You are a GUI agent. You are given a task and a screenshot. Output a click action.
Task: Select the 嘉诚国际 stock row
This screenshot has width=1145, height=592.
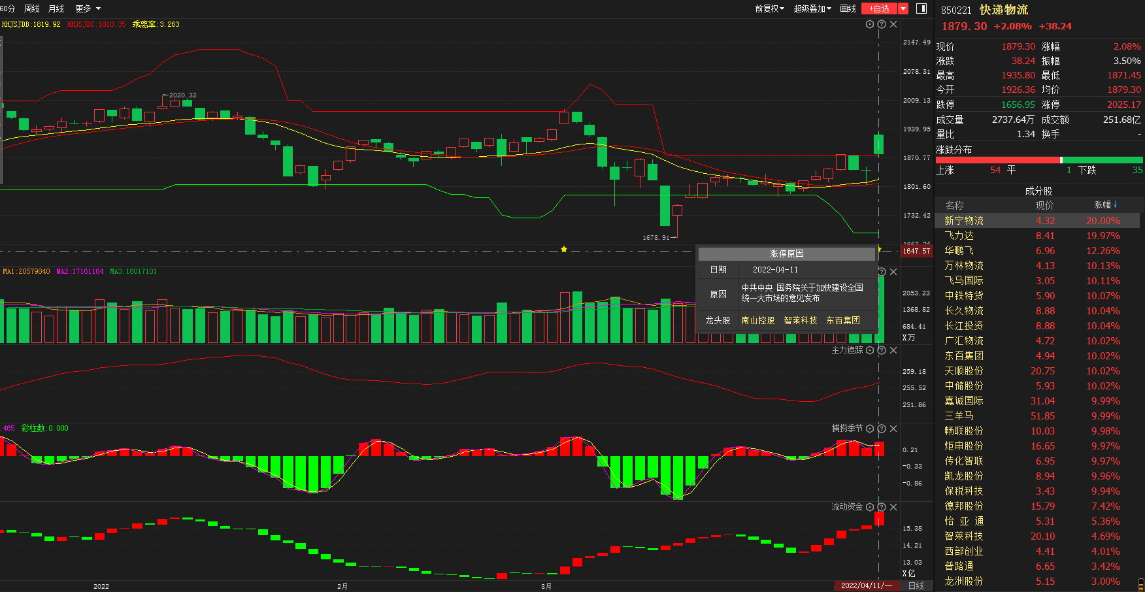pos(1038,401)
